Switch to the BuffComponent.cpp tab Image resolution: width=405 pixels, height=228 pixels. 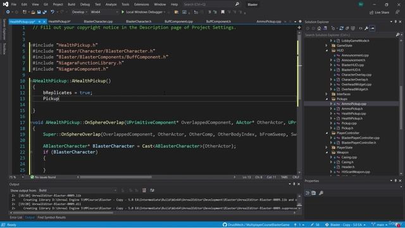click(178, 22)
